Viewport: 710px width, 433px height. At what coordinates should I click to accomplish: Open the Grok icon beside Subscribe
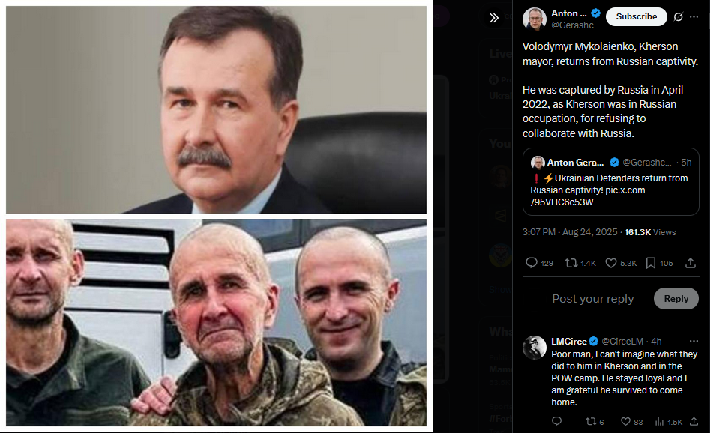pyautogui.click(x=678, y=16)
